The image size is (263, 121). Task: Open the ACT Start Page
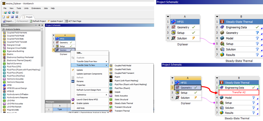73,21
